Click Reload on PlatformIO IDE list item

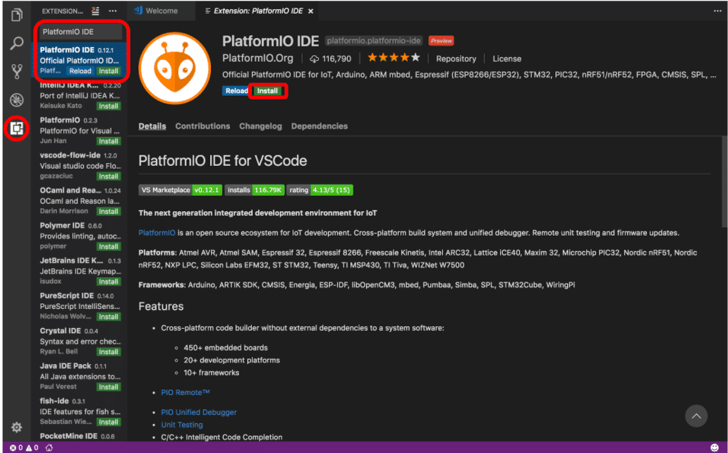click(80, 71)
